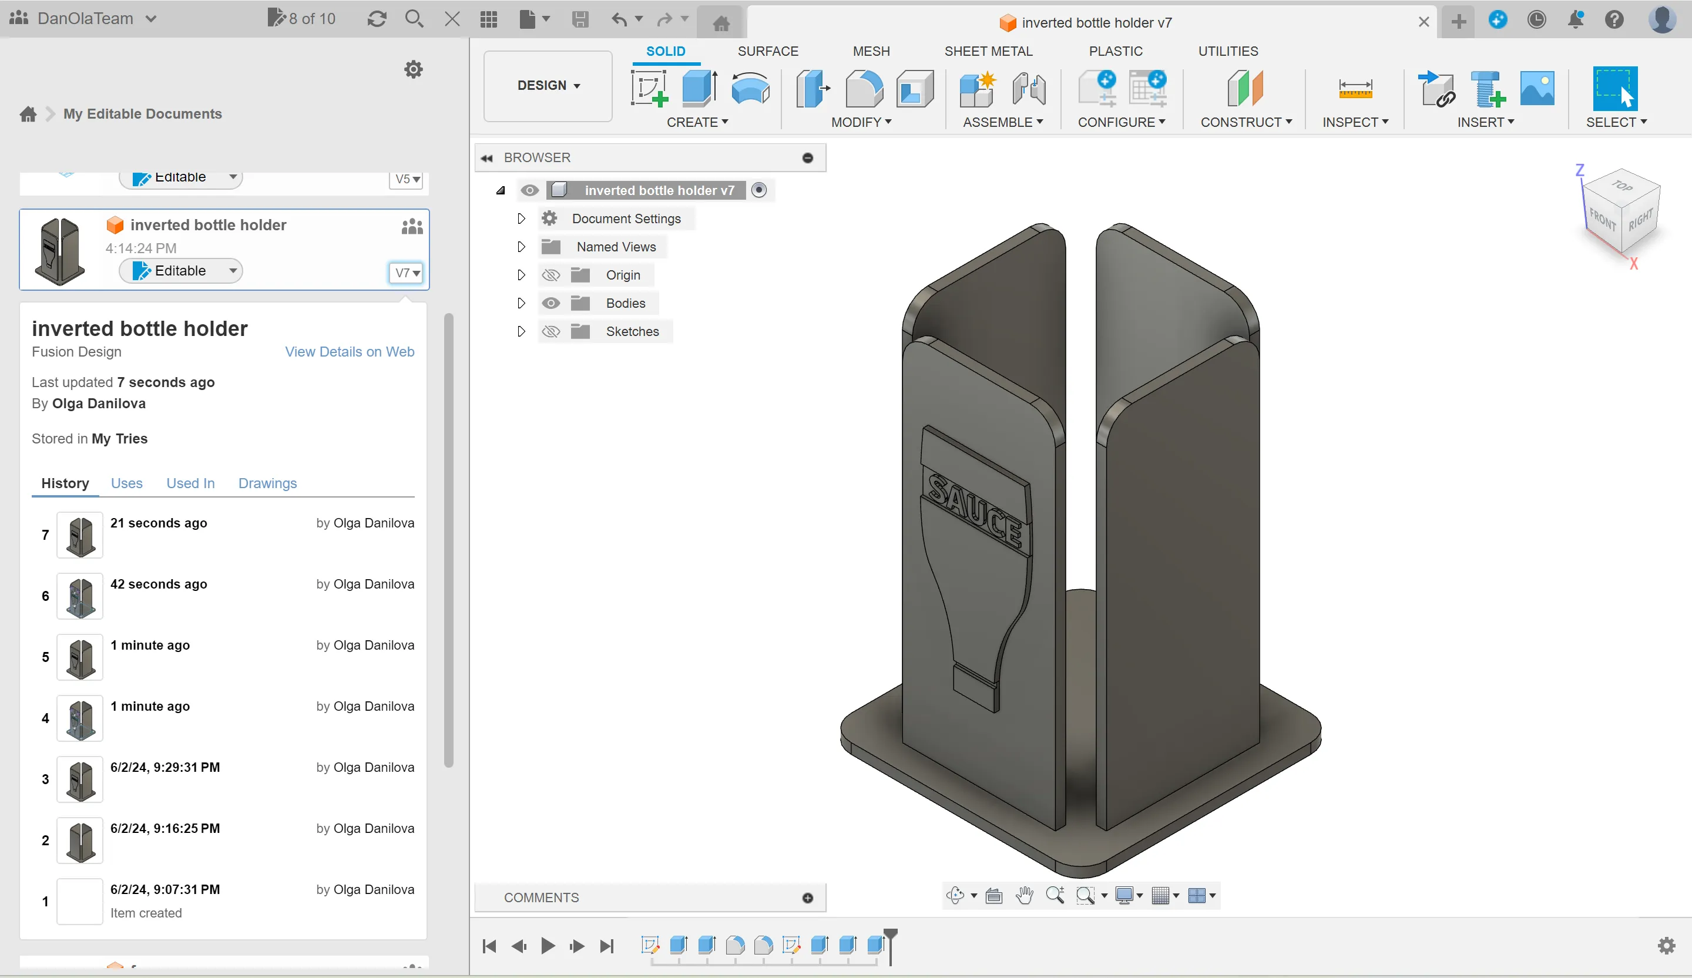Click the New Component icon
Screen dimensions: 1692x978
coord(977,89)
